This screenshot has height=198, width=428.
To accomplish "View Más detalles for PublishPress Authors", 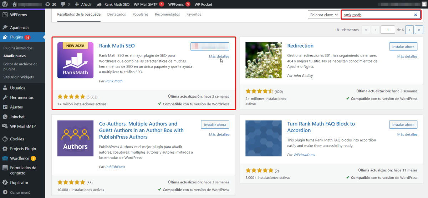I will (x=219, y=135).
